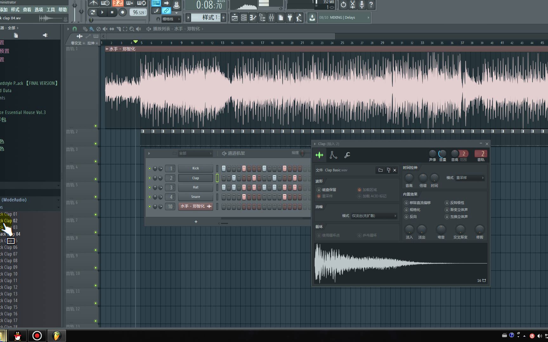Image resolution: width=548 pixels, height=342 pixels.
Task: Enable 反向 reverse option
Action: (x=406, y=217)
